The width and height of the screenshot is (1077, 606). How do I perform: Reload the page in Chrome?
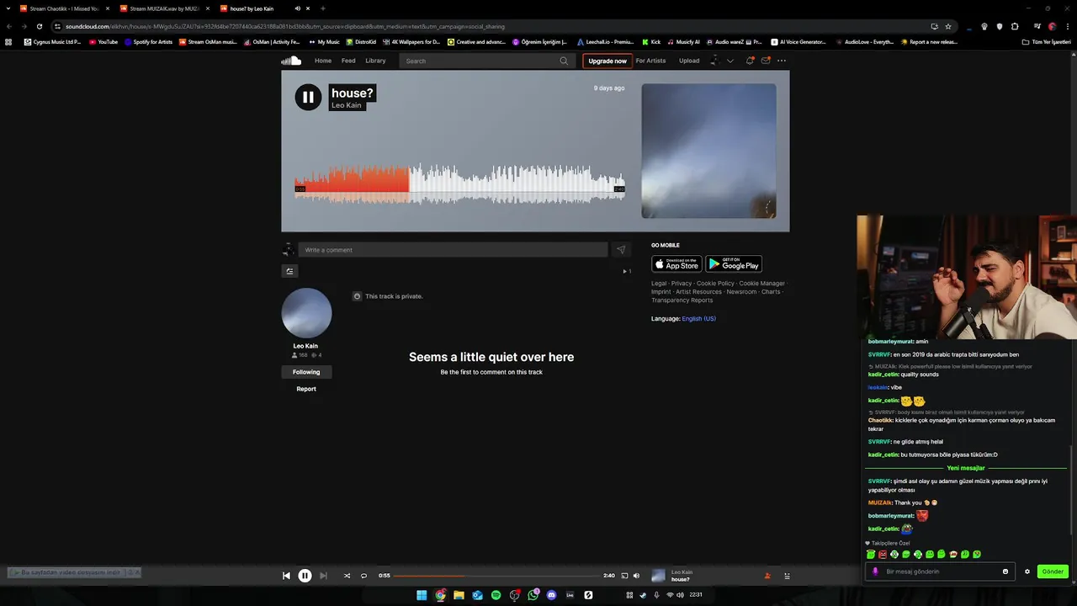(39, 26)
